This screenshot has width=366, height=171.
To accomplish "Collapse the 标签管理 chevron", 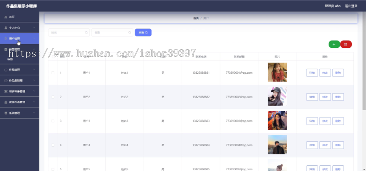I will 34,49.
